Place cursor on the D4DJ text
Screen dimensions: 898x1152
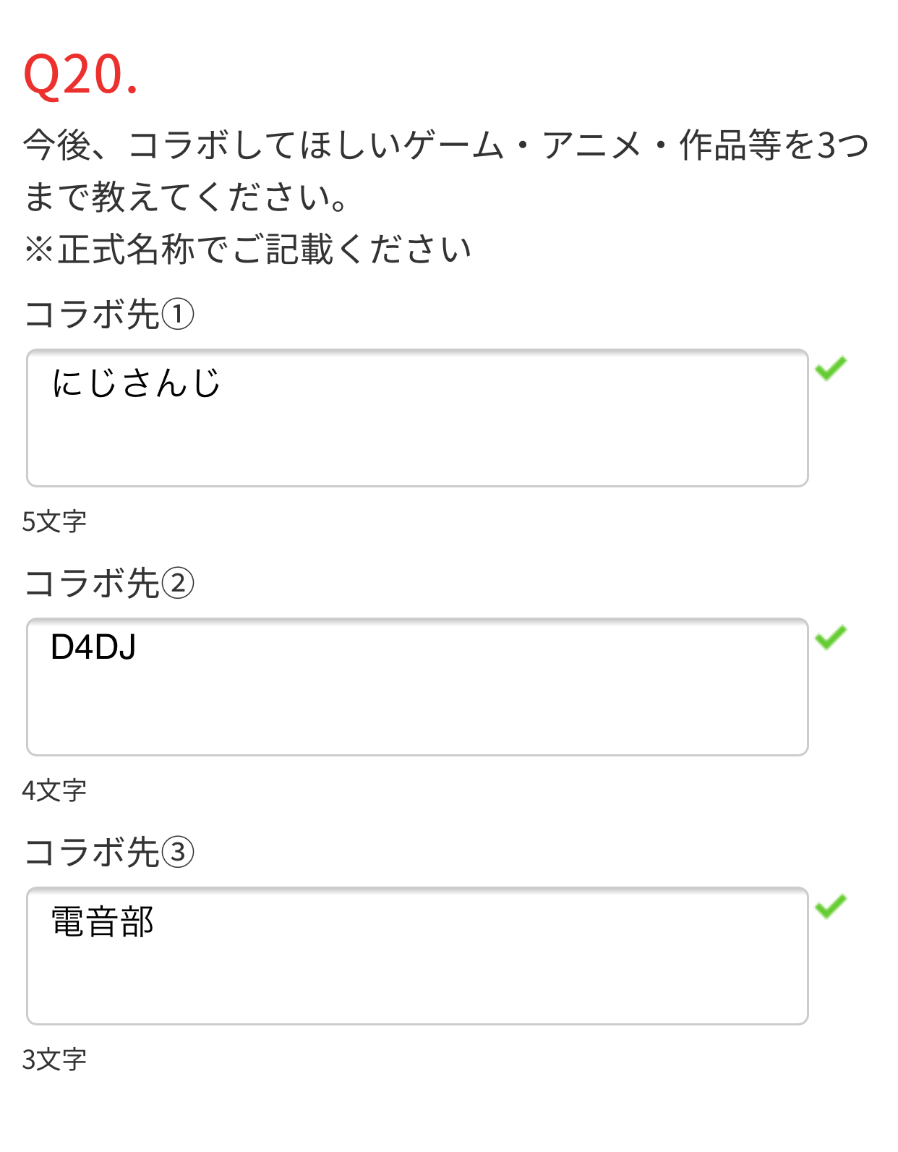click(93, 647)
